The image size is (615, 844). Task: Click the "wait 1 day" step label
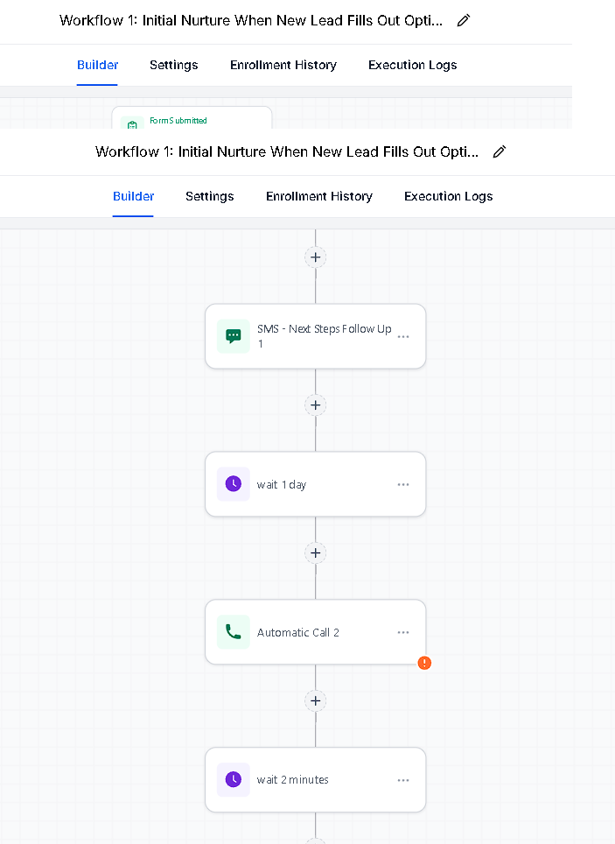[282, 484]
